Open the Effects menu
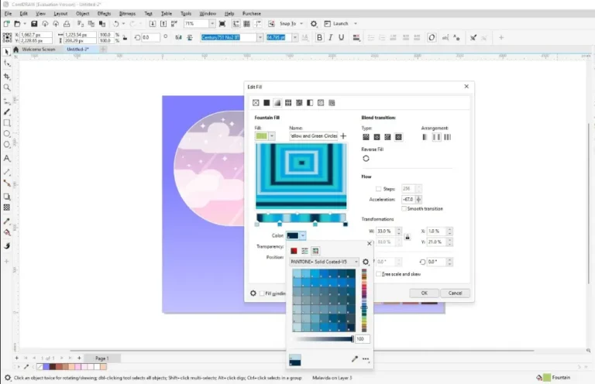 point(104,13)
